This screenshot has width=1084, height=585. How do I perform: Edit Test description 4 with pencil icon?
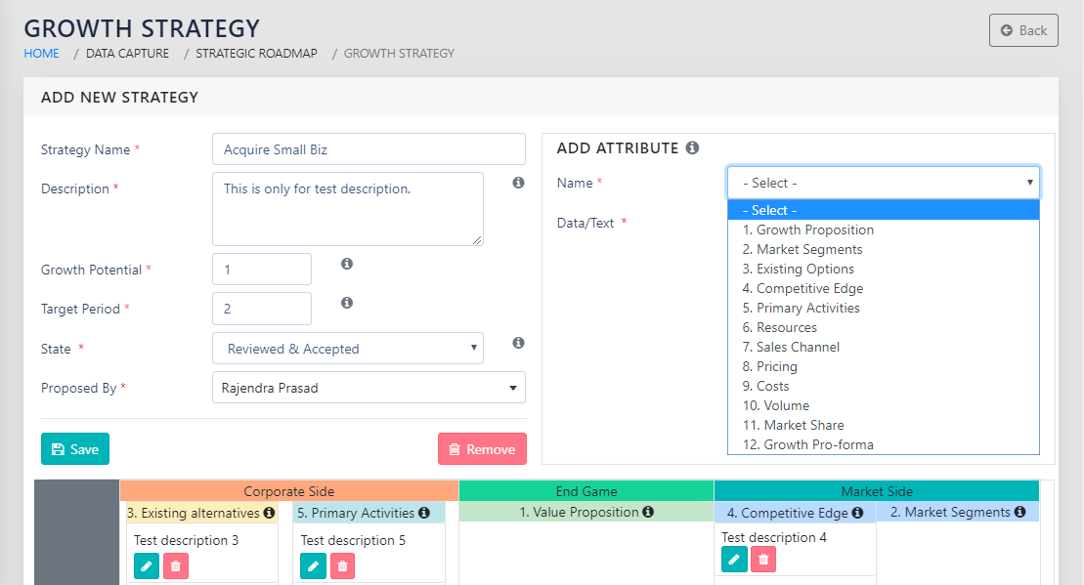(x=733, y=559)
